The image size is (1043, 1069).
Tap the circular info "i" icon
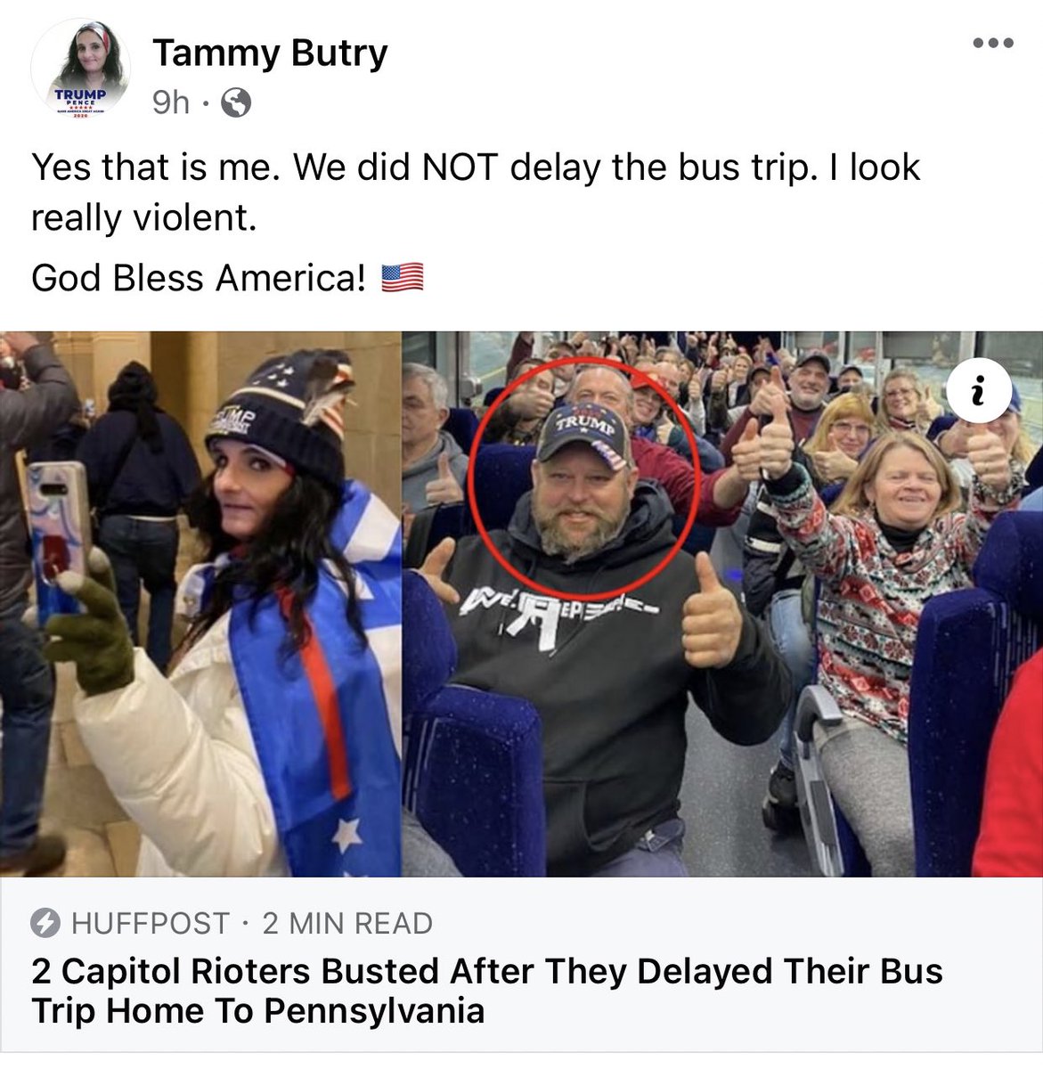pos(980,390)
